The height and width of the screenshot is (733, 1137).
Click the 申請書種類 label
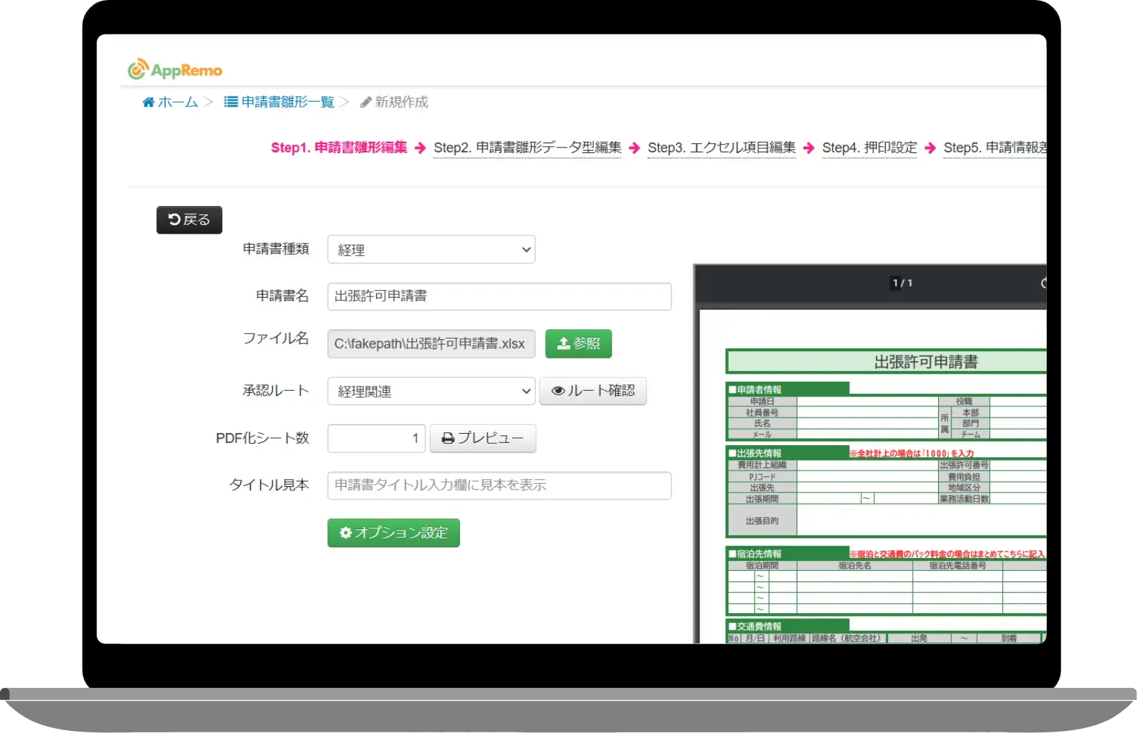(x=276, y=249)
